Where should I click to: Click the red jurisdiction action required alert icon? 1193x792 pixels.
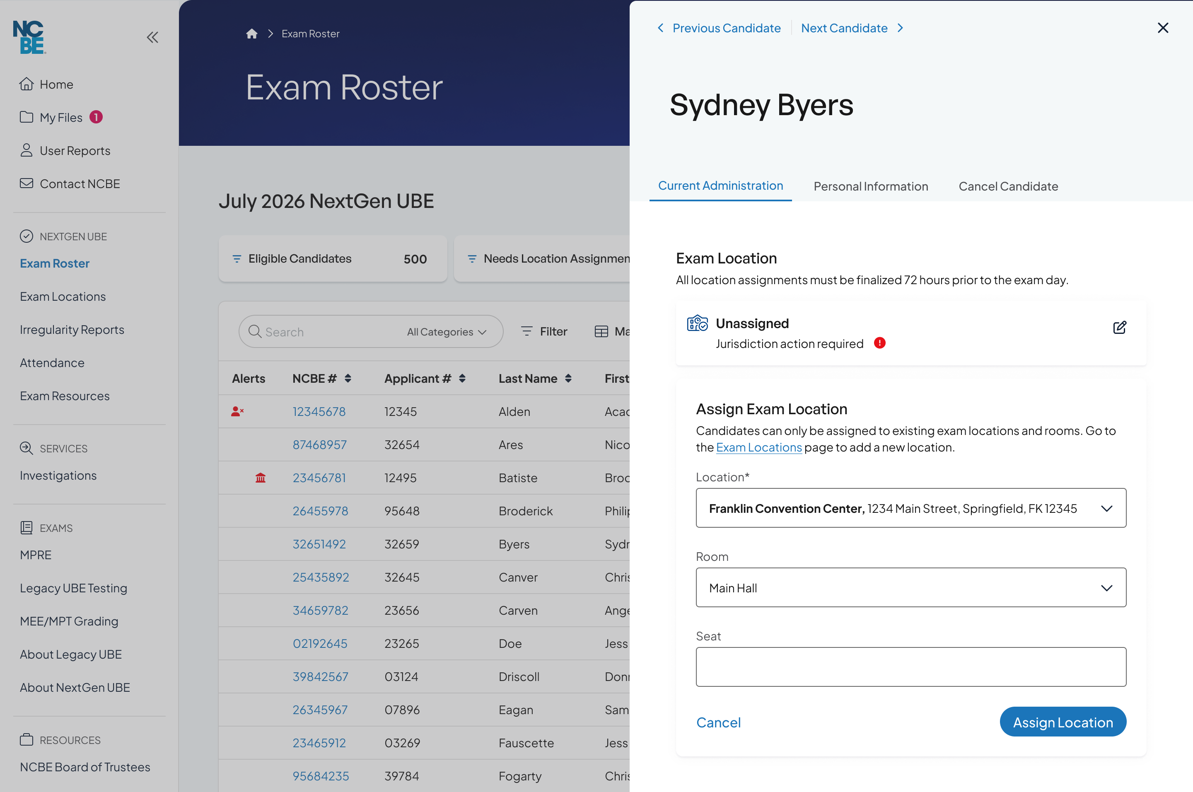point(879,343)
